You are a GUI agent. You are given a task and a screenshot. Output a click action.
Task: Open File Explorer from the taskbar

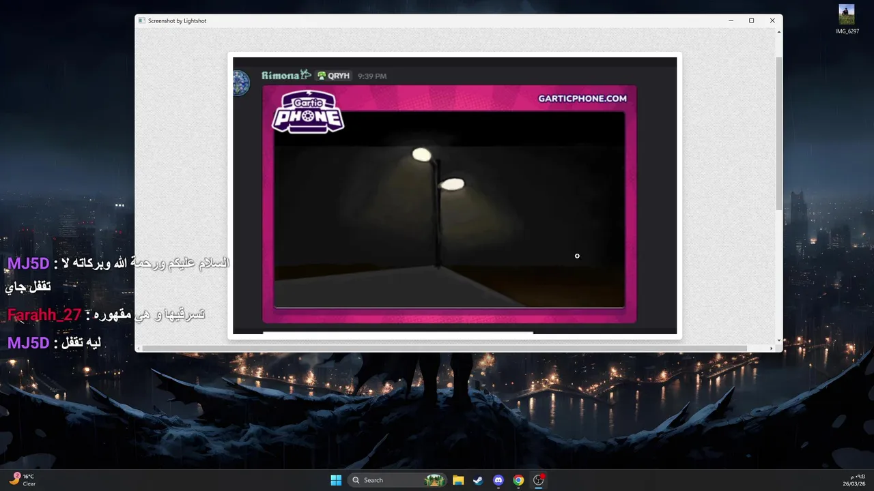point(458,480)
